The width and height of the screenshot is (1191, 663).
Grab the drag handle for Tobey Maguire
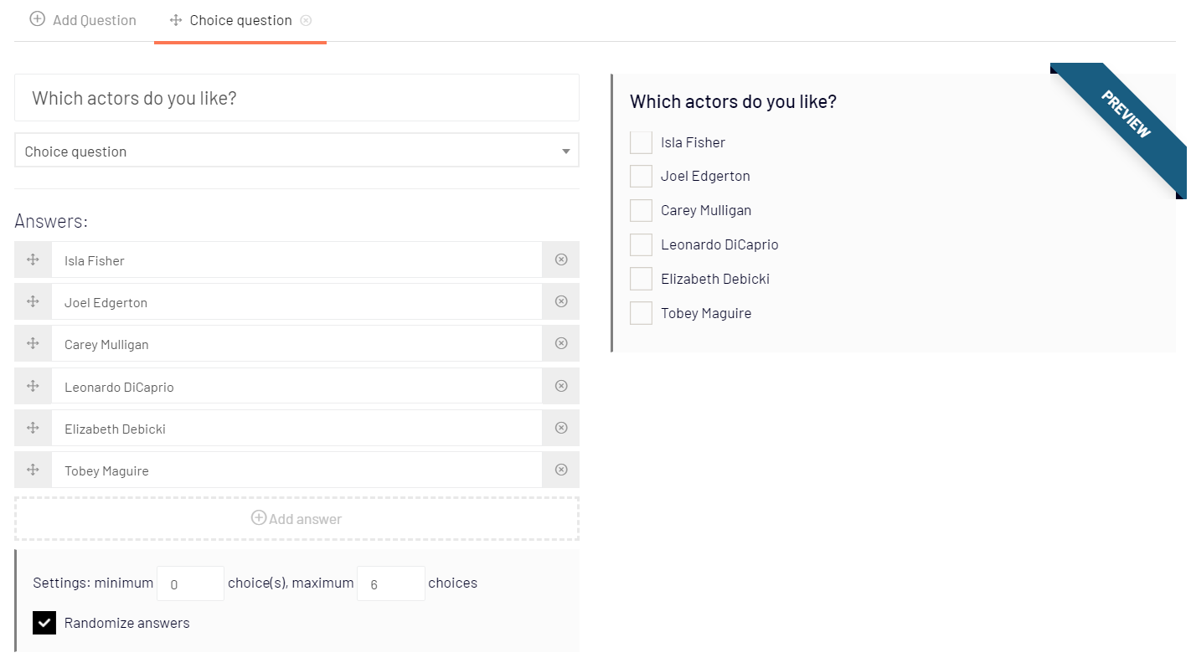[34, 470]
